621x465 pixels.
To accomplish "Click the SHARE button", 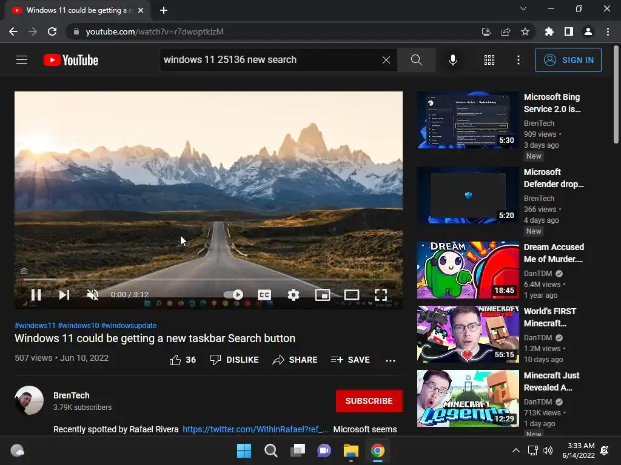I will coord(295,360).
